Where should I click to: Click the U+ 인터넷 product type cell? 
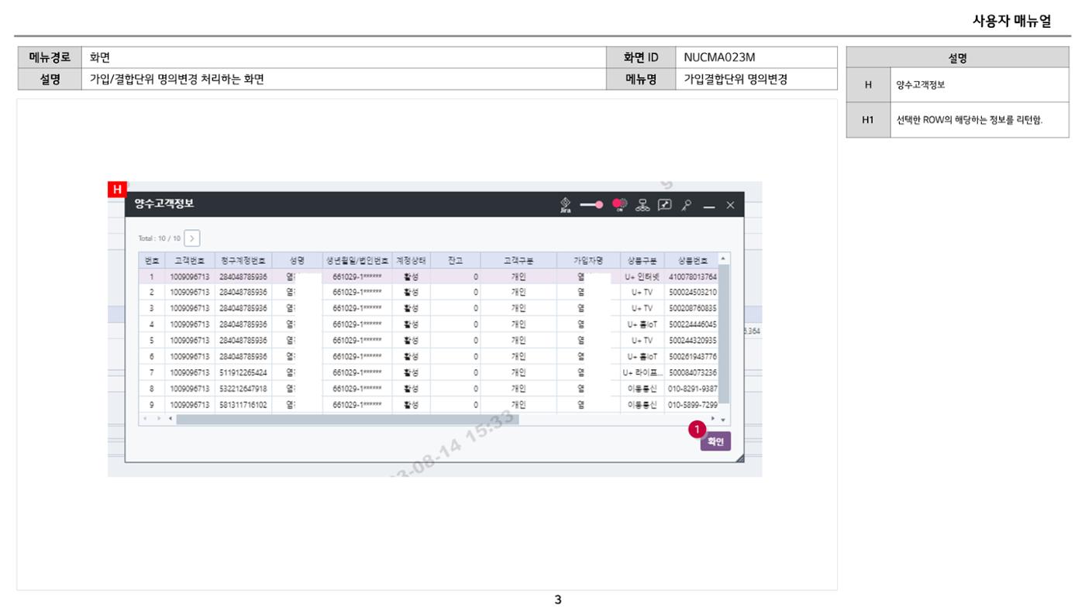pyautogui.click(x=642, y=276)
